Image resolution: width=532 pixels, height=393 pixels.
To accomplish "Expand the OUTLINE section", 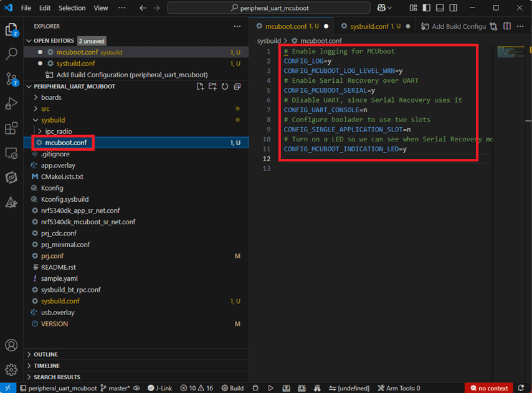I will click(45, 354).
